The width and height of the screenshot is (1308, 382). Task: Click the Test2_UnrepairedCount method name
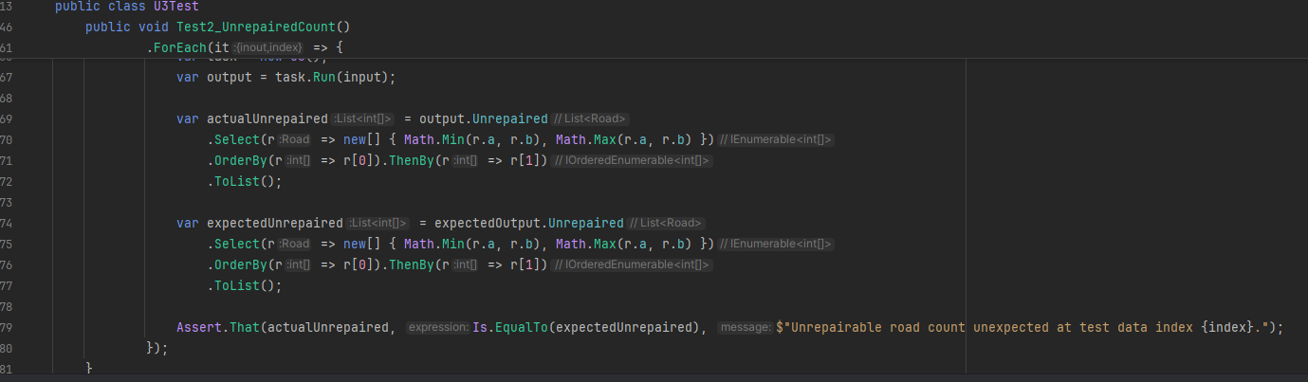255,27
